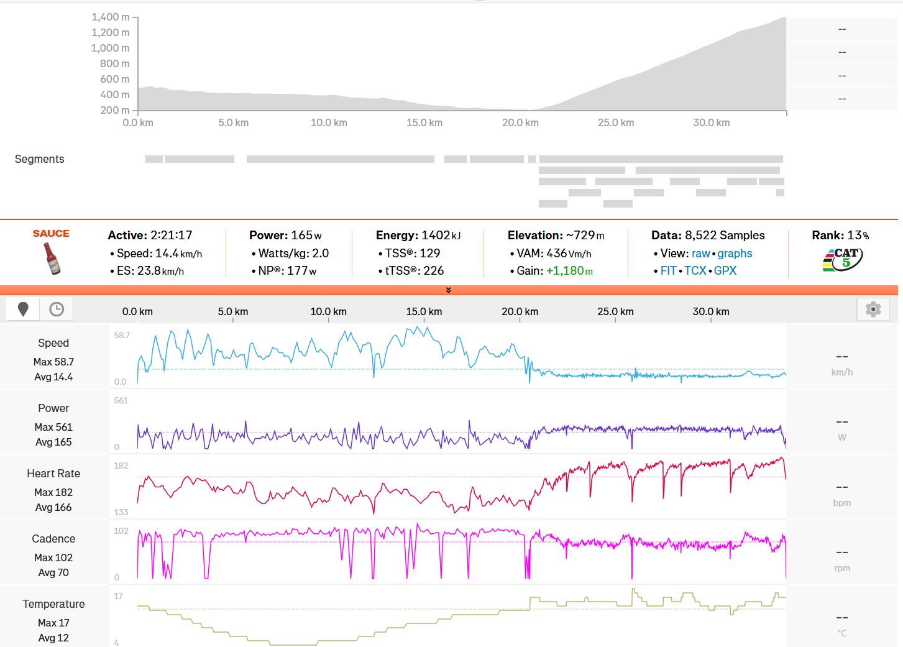Click the CAT 5 rank badge
903x647 pixels.
841,259
